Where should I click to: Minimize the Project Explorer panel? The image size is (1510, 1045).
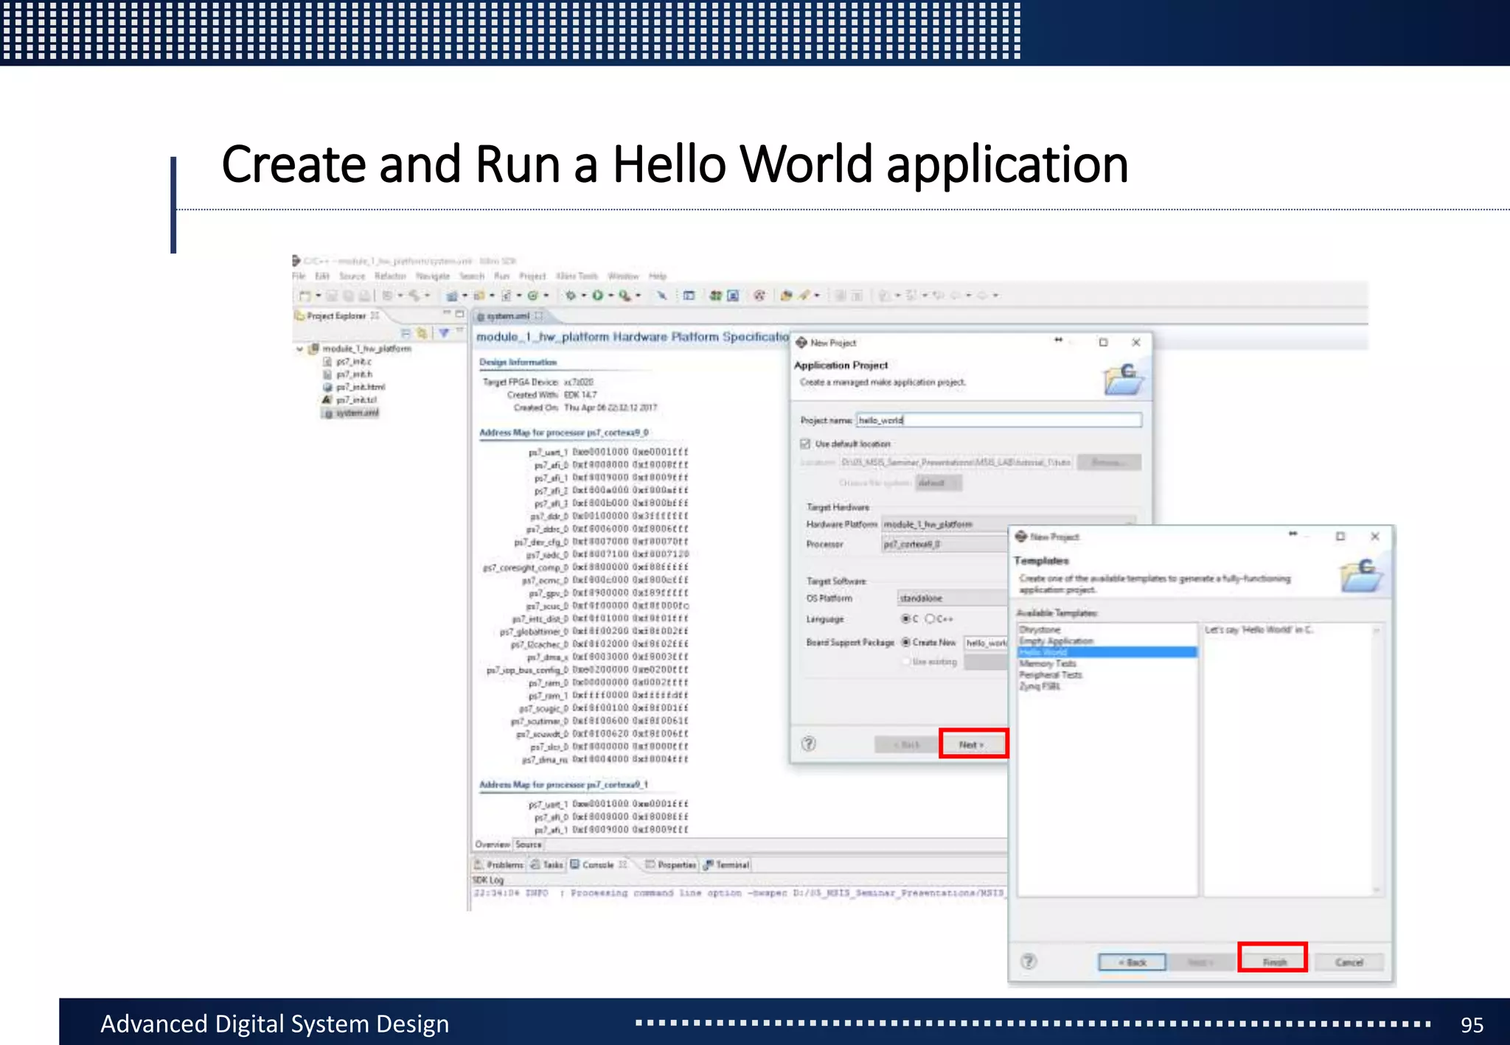click(x=446, y=314)
